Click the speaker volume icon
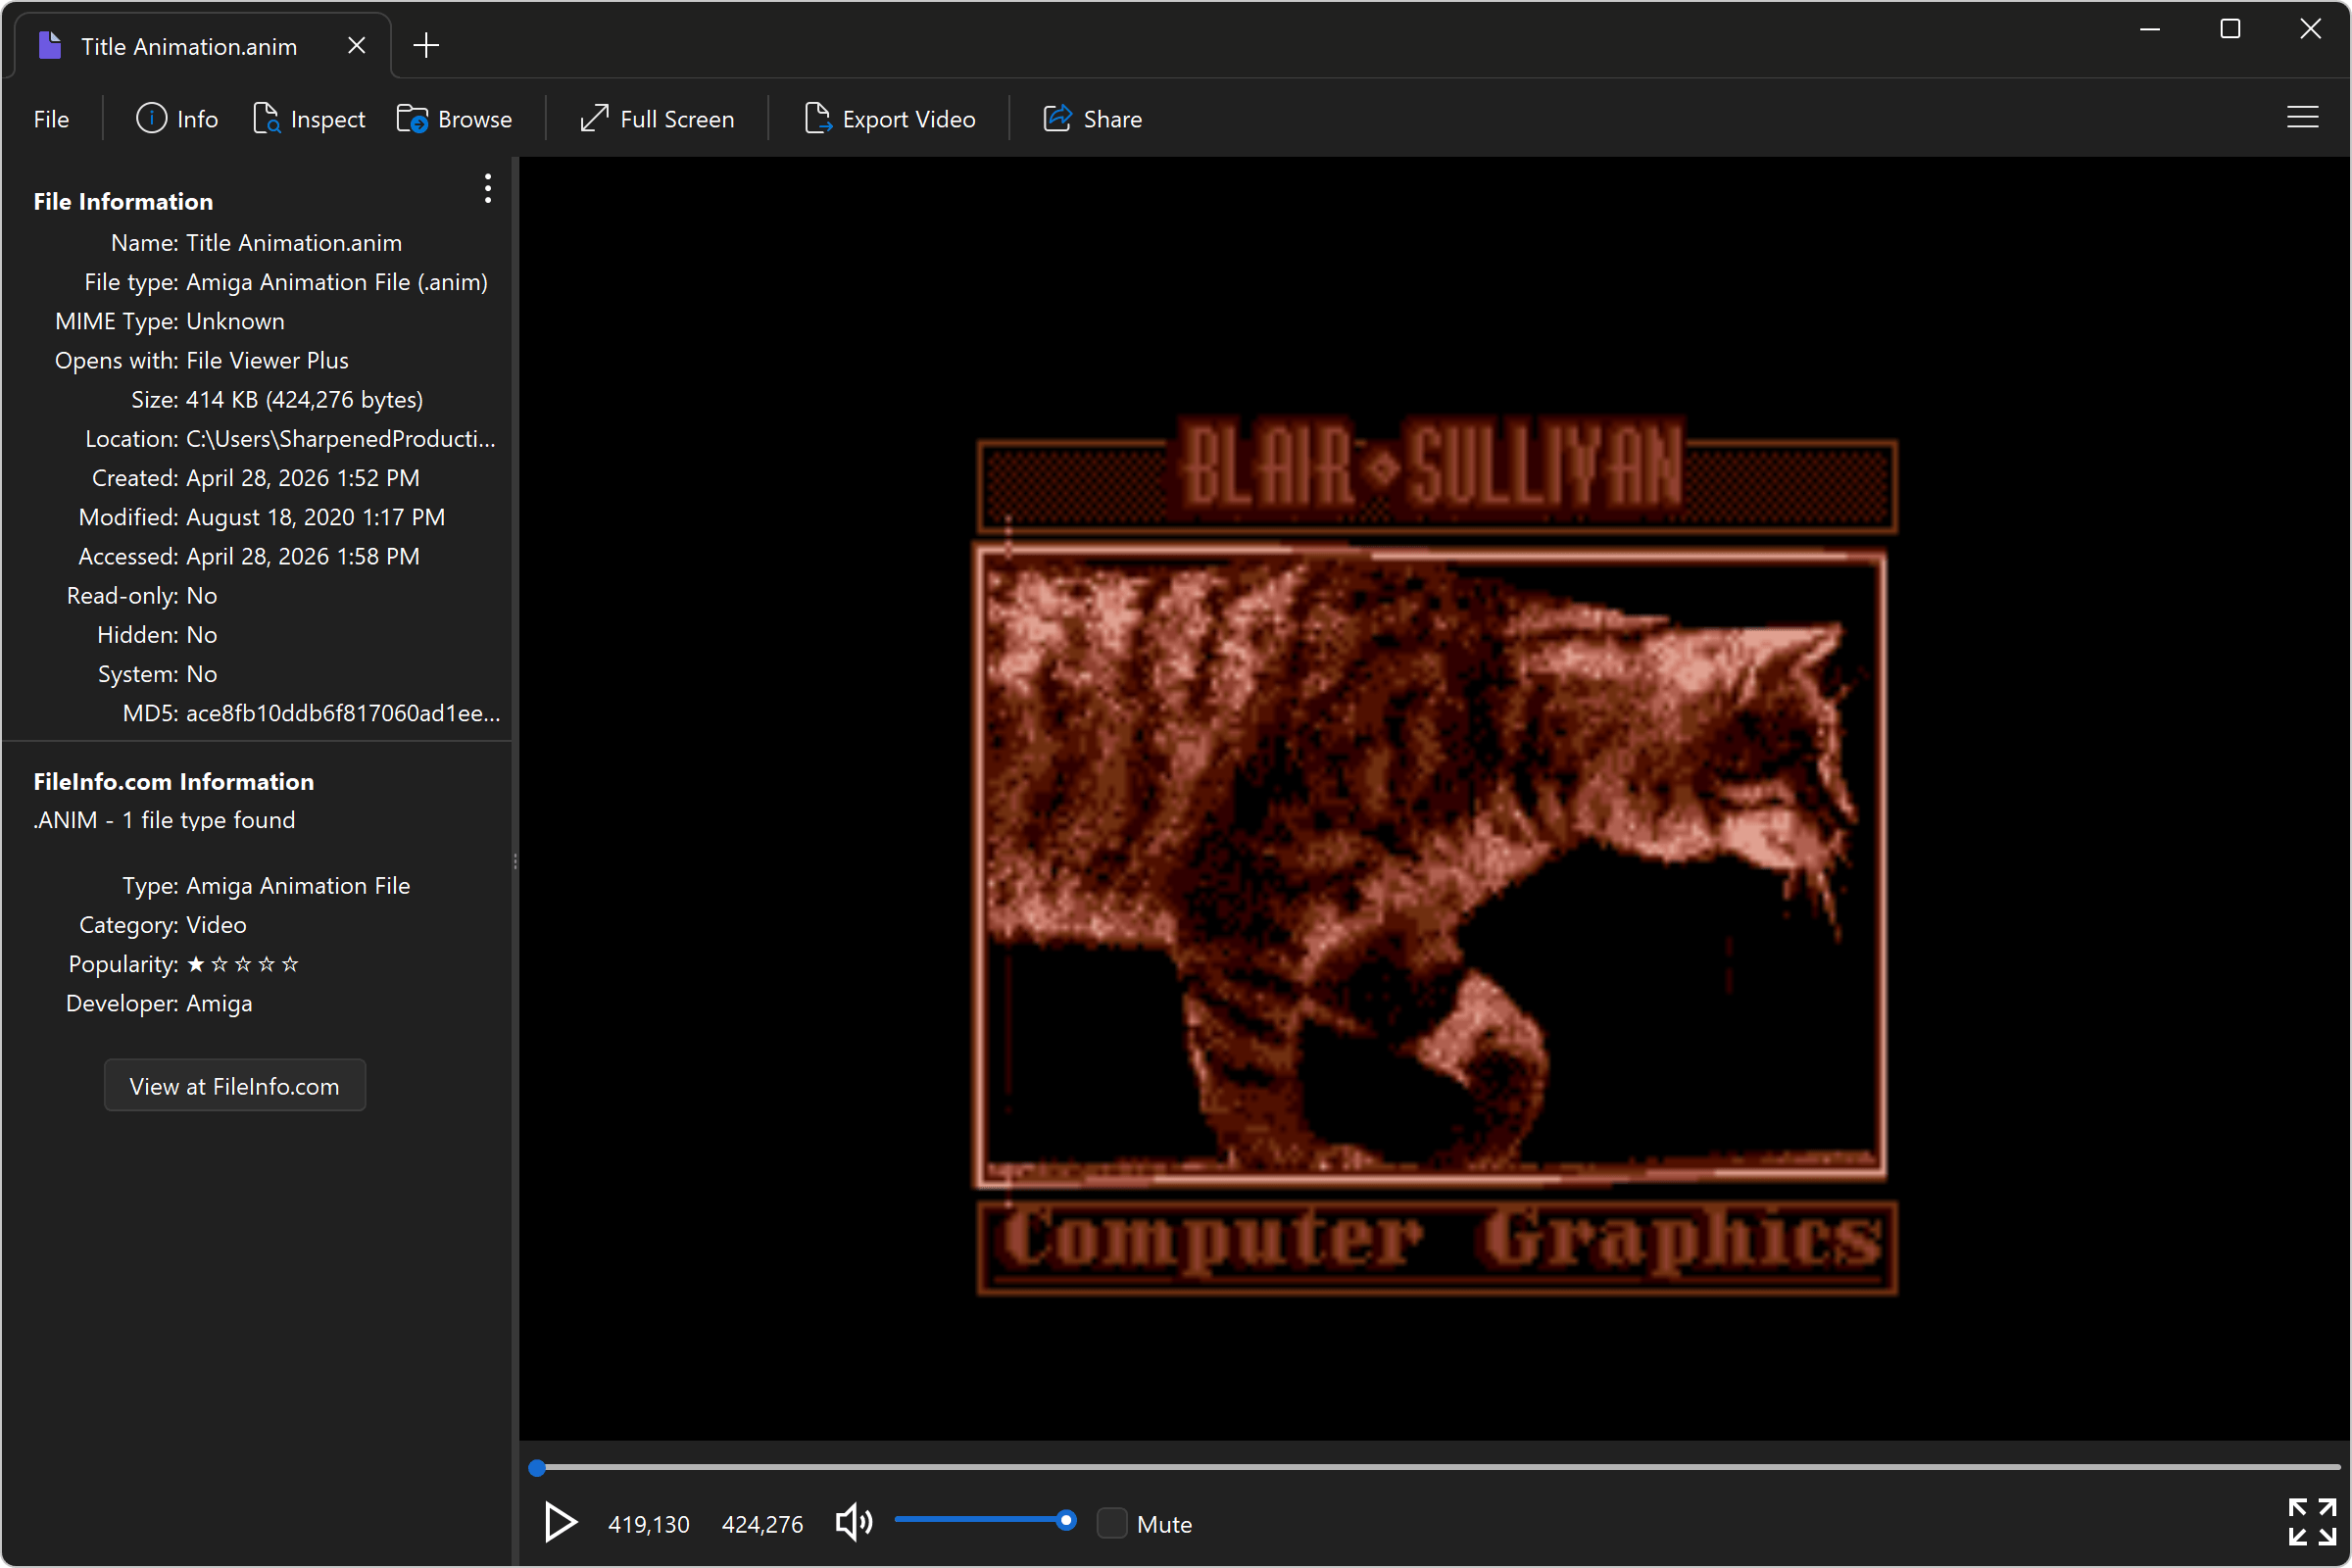2352x1568 pixels. pyautogui.click(x=854, y=1523)
